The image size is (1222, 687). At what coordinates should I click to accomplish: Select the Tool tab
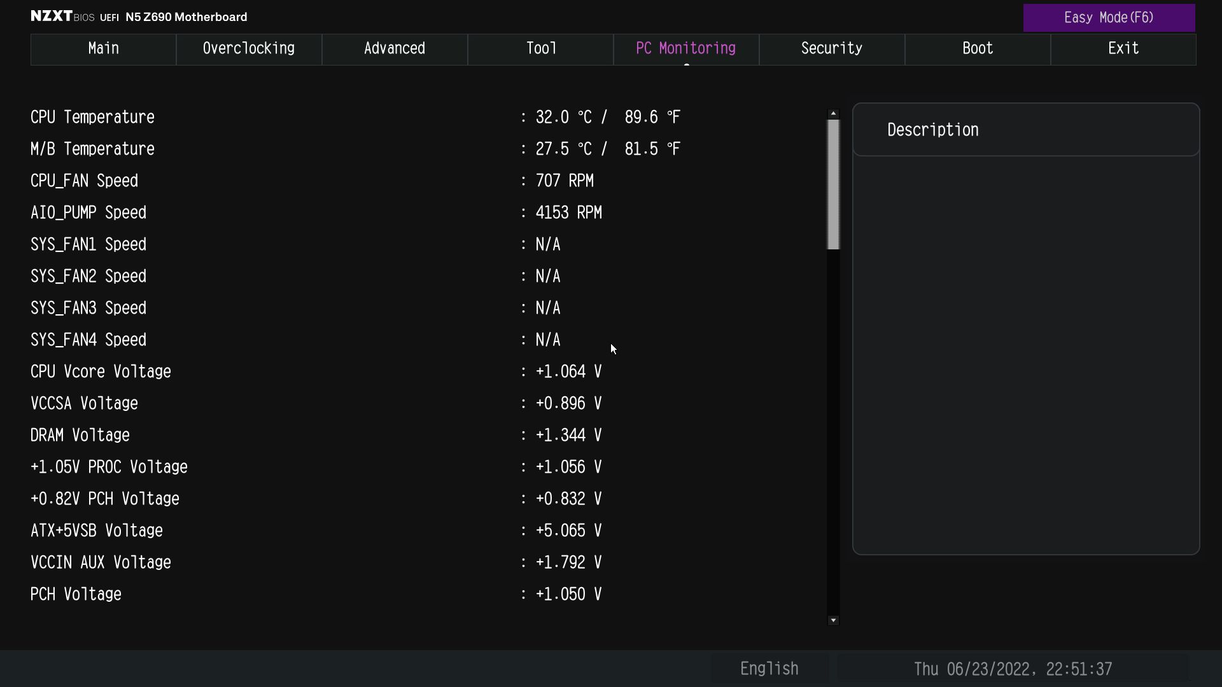pos(540,49)
